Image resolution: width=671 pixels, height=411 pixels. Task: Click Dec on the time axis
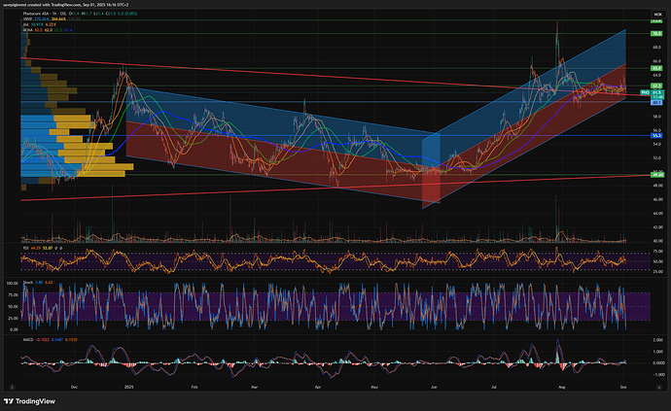pos(74,387)
